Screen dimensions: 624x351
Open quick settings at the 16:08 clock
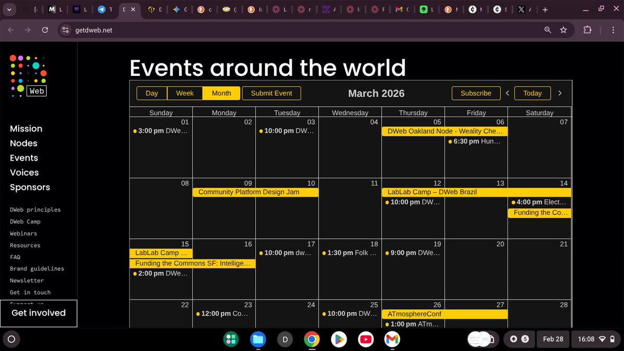595,339
